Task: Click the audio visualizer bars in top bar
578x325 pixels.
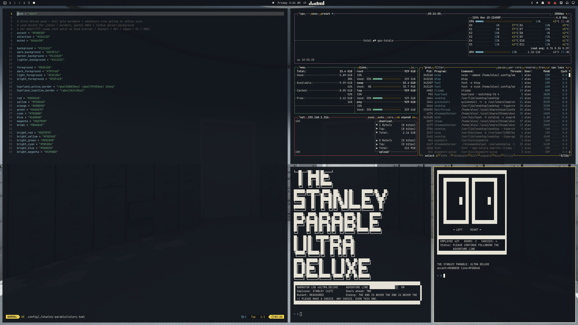Action: tap(317, 3)
